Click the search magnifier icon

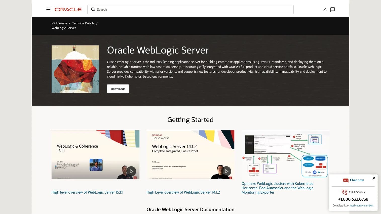click(x=93, y=10)
